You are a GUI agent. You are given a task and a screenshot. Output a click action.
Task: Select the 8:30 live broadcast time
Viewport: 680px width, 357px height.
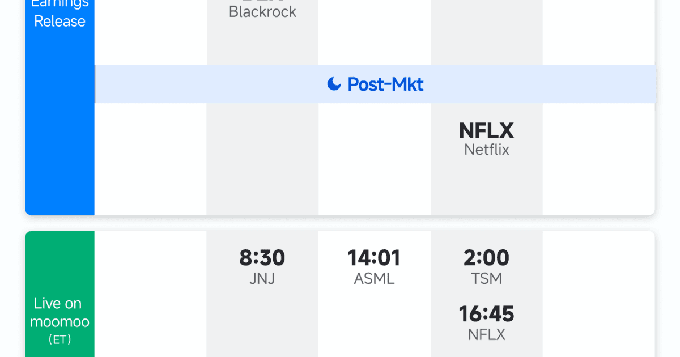(x=262, y=258)
